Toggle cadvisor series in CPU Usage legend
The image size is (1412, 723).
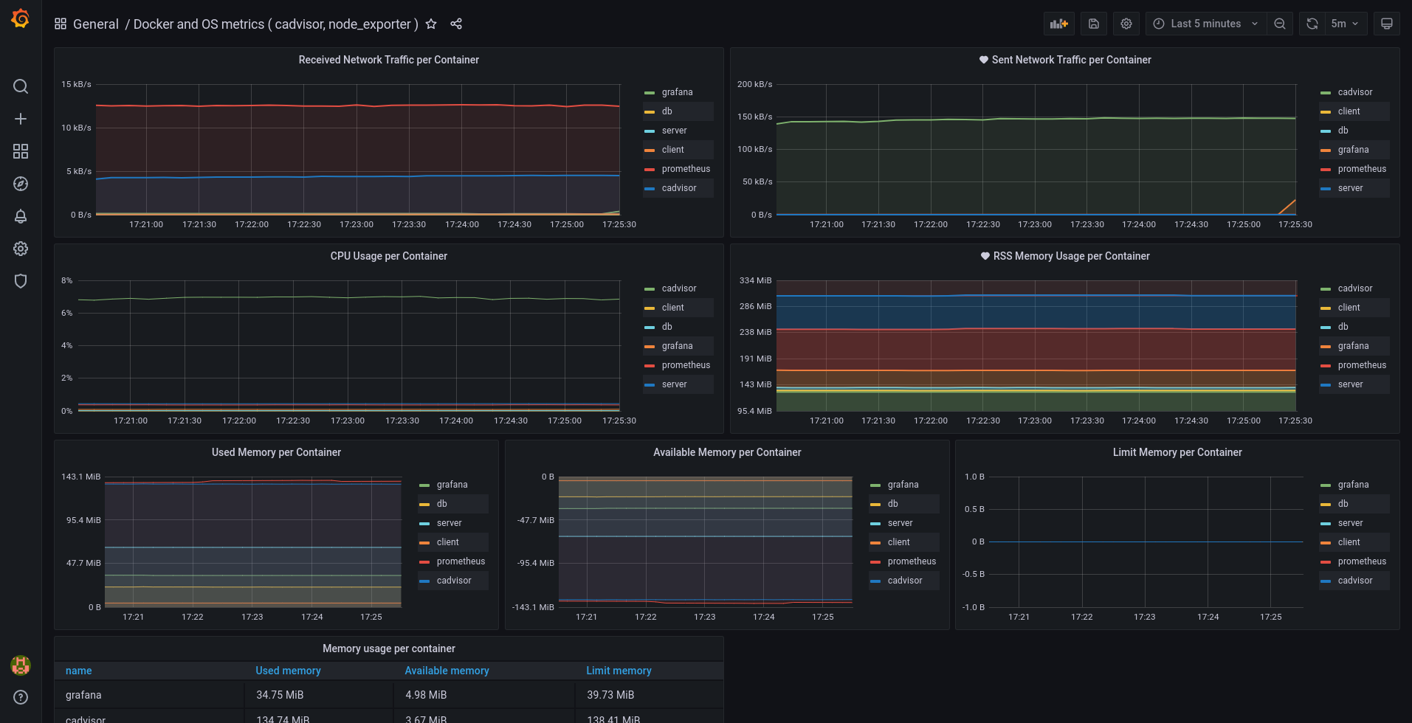point(679,288)
